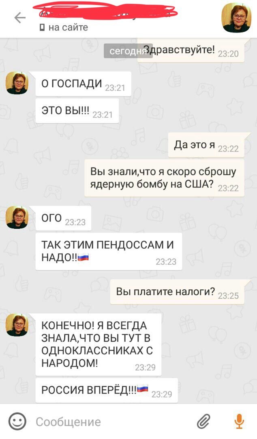Tap the сегодня date label
Screen dimensions: 257x439
pyautogui.click(x=128, y=51)
